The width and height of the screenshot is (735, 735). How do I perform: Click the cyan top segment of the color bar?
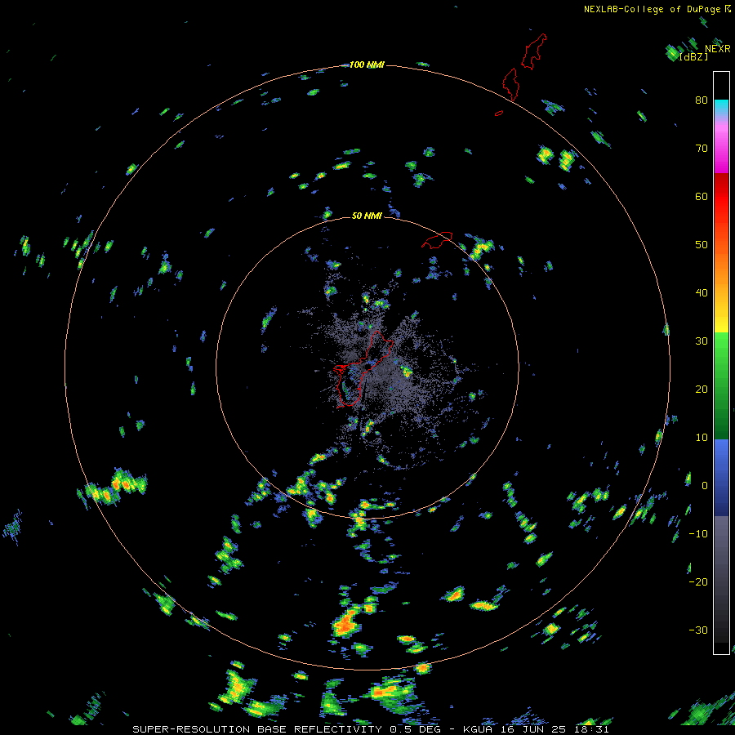pyautogui.click(x=721, y=107)
